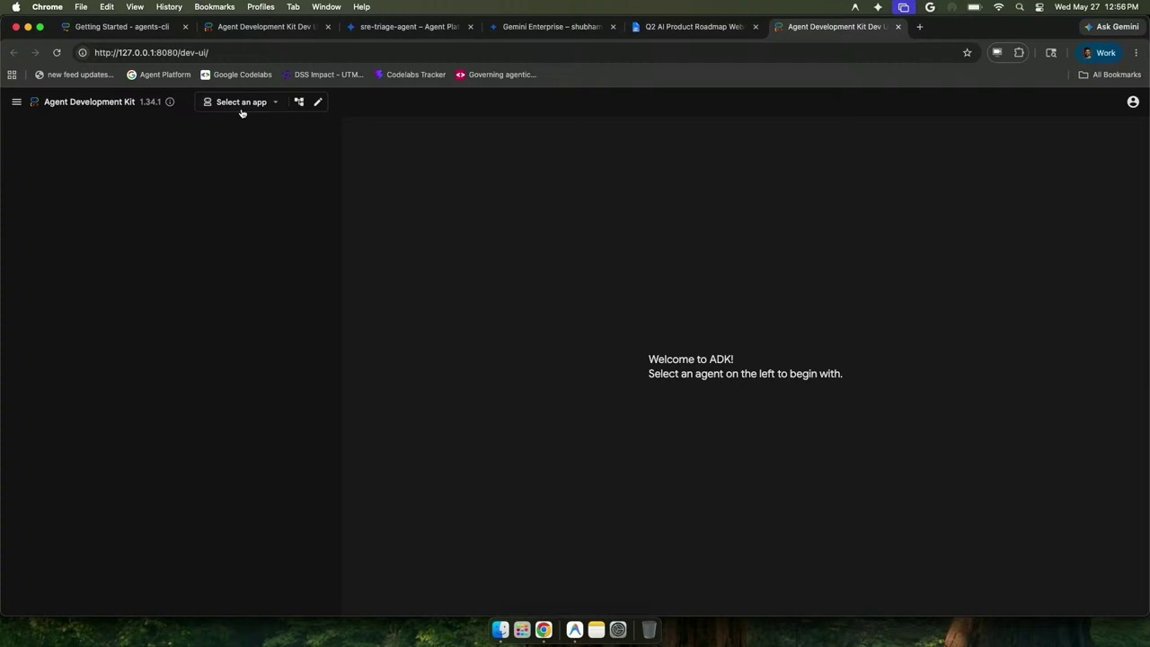1150x647 pixels.
Task: Click the address bar showing 127.0.0.1:8080/dev-ui/
Action: coord(517,52)
